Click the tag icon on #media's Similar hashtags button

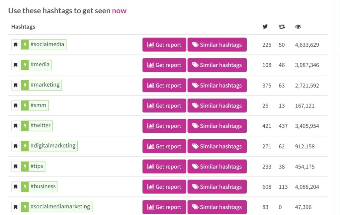195,65
